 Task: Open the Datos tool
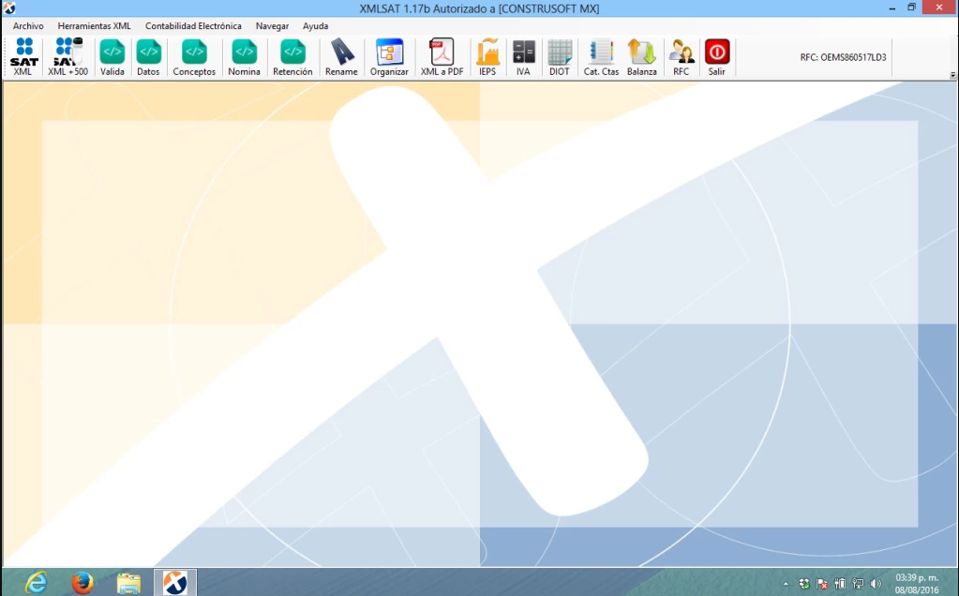[148, 57]
